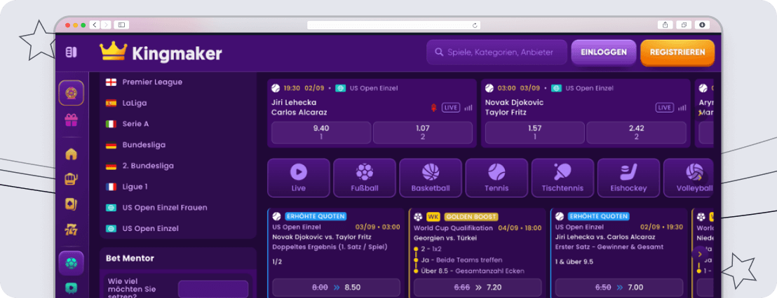Click the Spiele, Kategorien, Anbieter search field
The width and height of the screenshot is (777, 298).
(x=496, y=52)
